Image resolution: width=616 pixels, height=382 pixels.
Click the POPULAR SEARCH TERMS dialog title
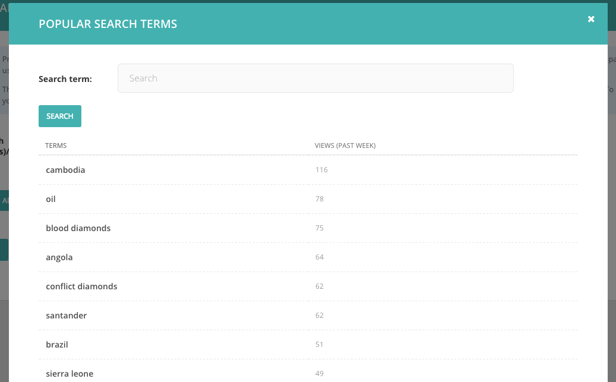click(108, 24)
